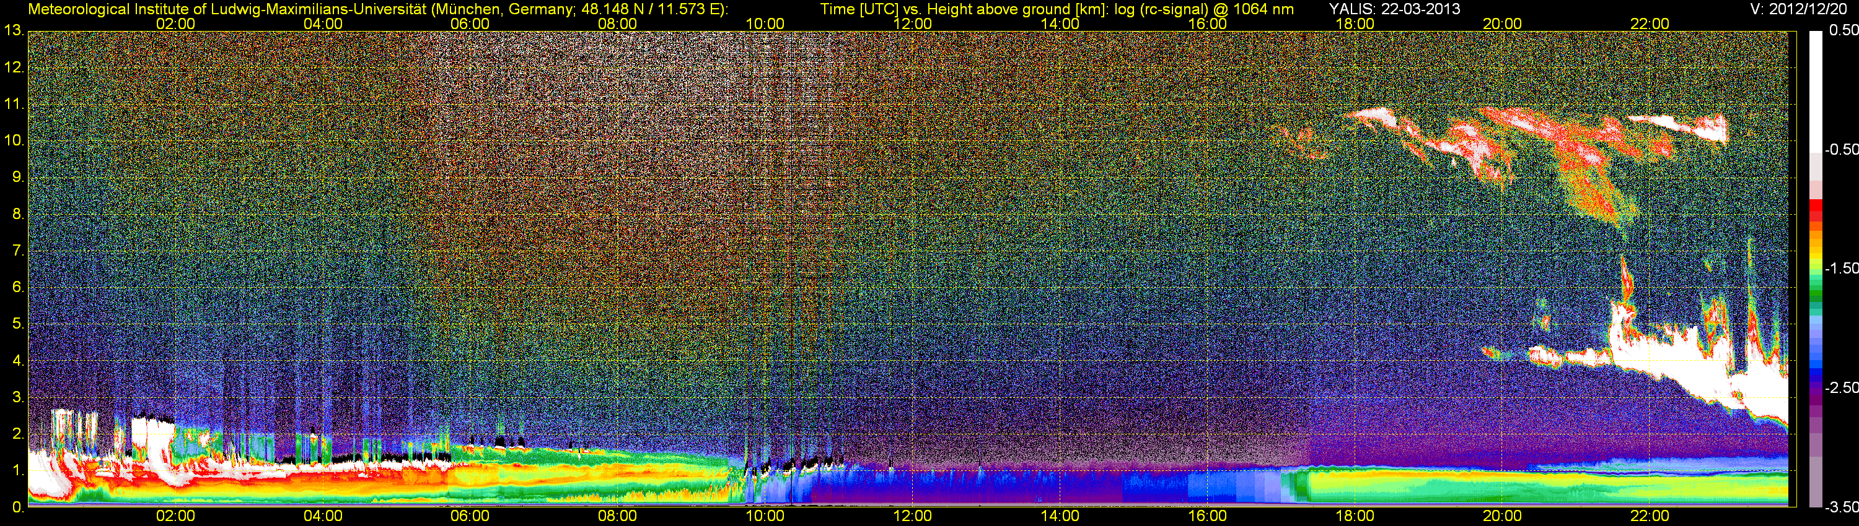Click the '12:00' label on the top time axis
This screenshot has width=1859, height=526.
click(x=912, y=24)
